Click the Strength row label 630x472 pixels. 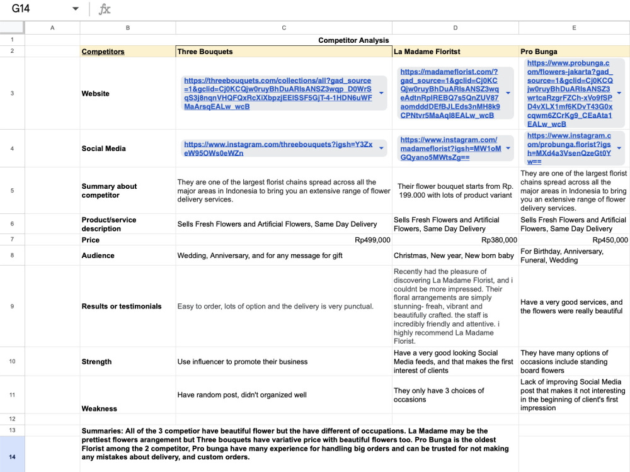point(96,362)
